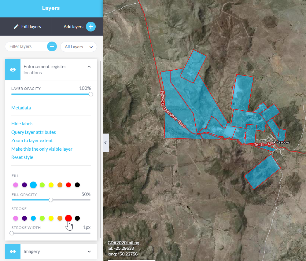The image size is (306, 261).
Task: Click in the Filter layers input field
Action: 26,47
